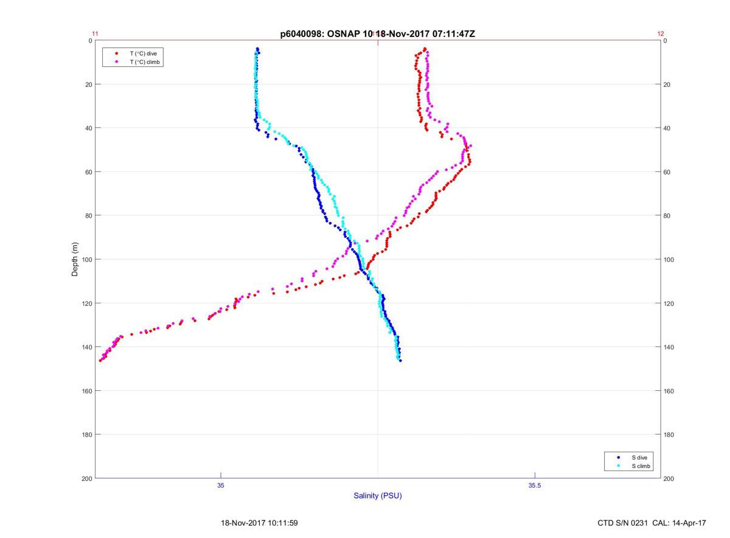
Task: Click the '120' depth tick on right axis
Action: [x=669, y=303]
